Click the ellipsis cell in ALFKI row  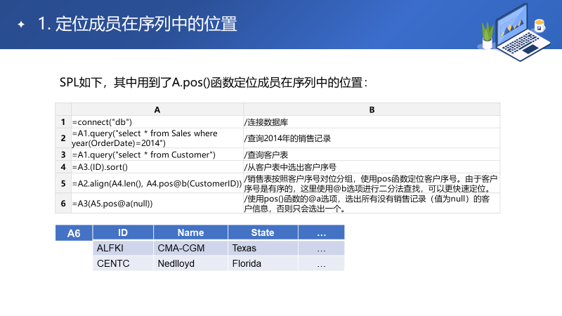click(322, 248)
